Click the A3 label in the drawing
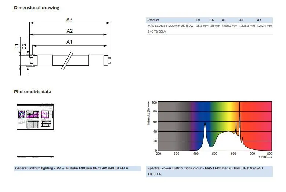This screenshot has width=286, height=192. coord(69,19)
